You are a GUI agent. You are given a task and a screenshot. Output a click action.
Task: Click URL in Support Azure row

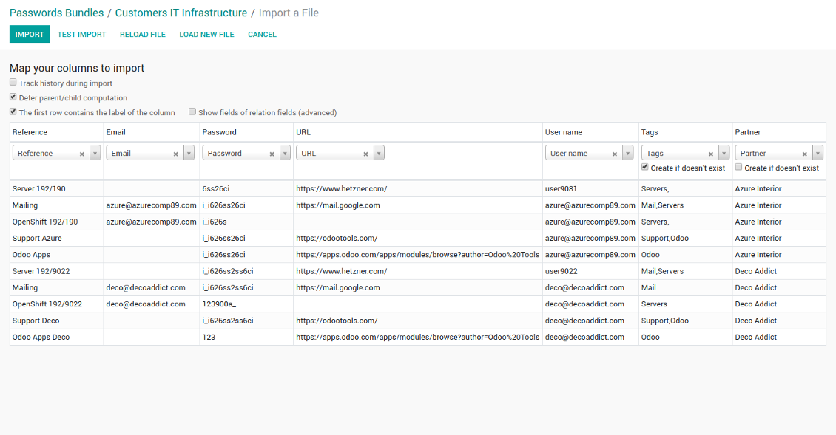(337, 238)
